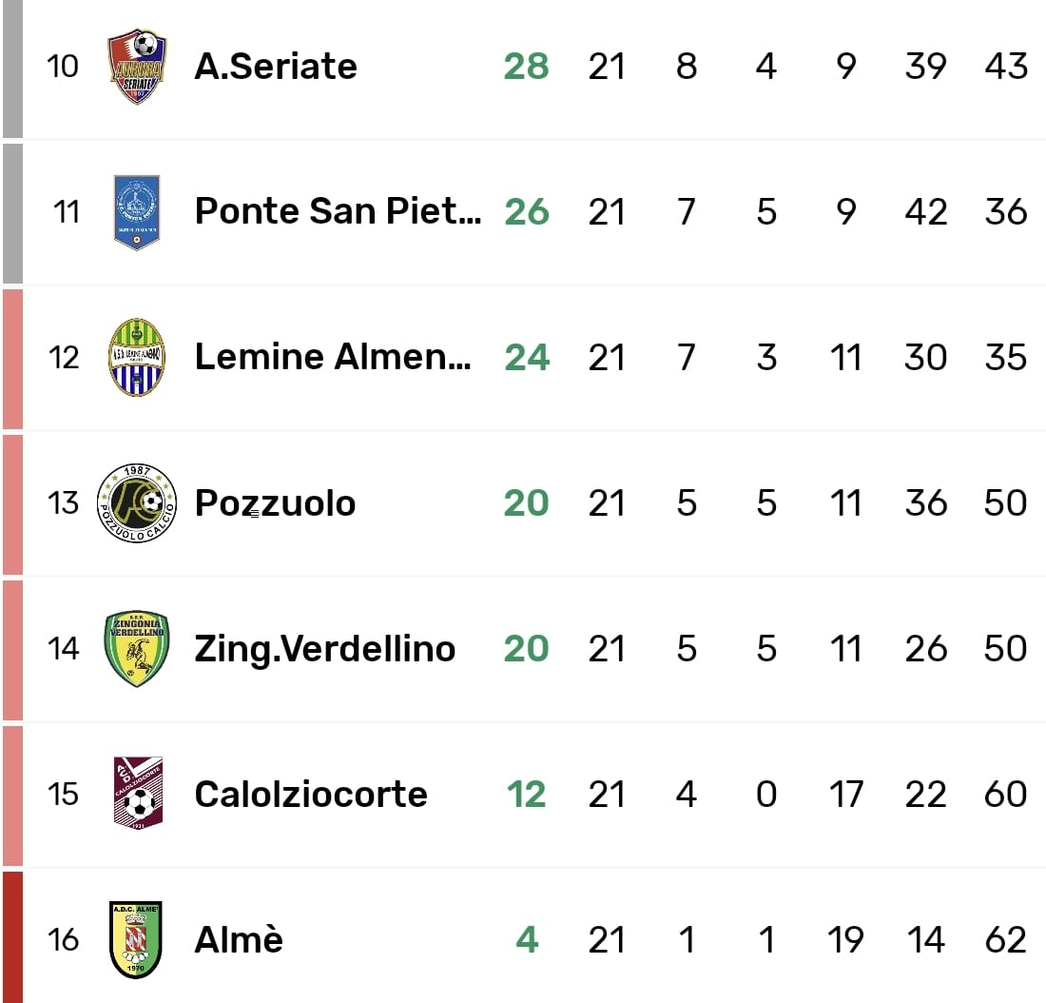Image resolution: width=1046 pixels, height=1003 pixels.
Task: Open the A.Seriate team name link
Action: pyautogui.click(x=276, y=66)
